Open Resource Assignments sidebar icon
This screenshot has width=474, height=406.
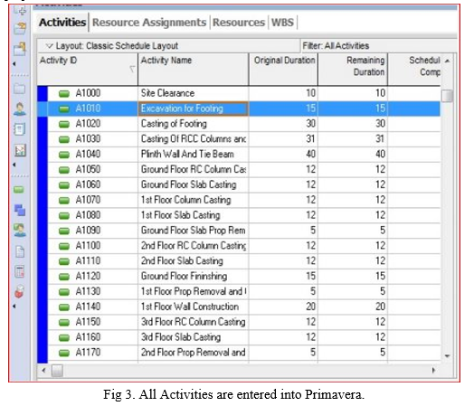click(20, 231)
